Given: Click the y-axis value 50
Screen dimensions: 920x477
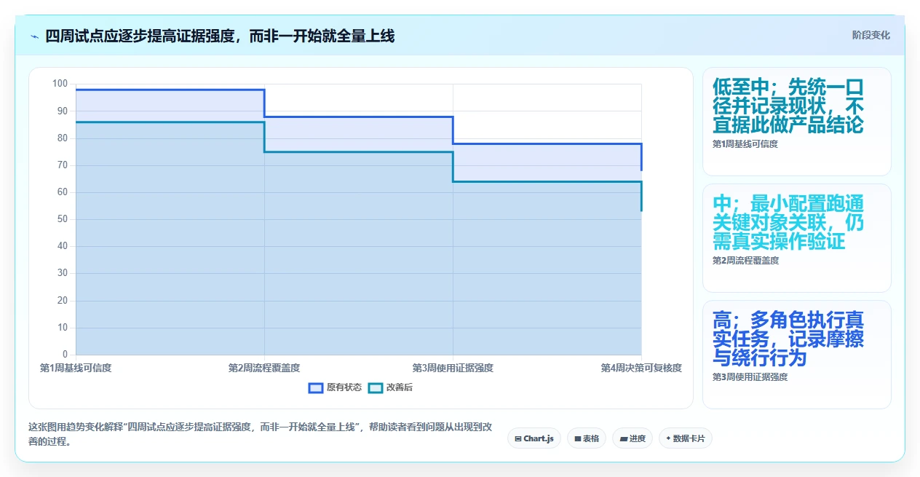Looking at the screenshot, I should pyautogui.click(x=63, y=219).
